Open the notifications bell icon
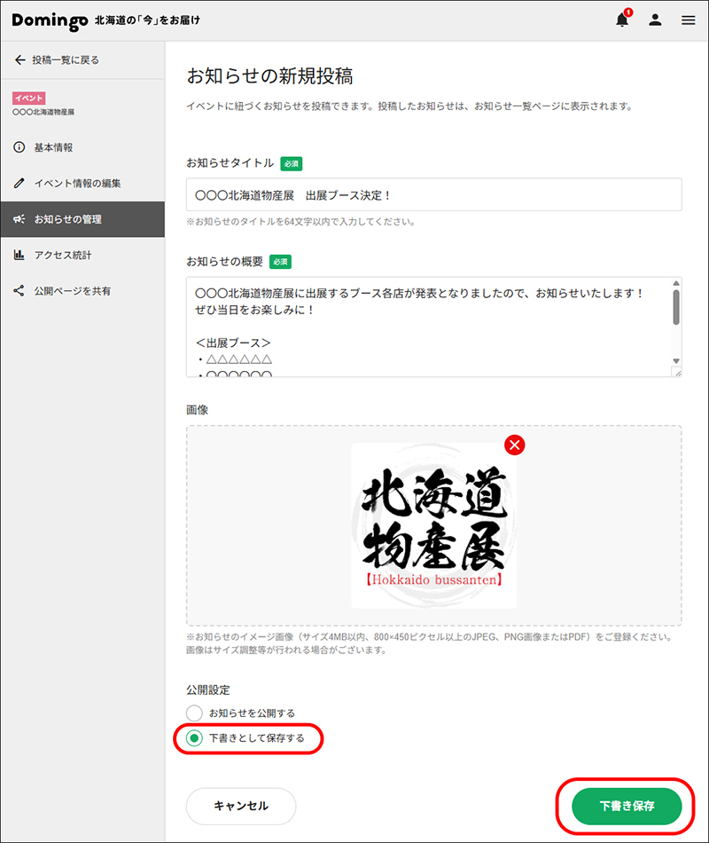 tap(622, 20)
